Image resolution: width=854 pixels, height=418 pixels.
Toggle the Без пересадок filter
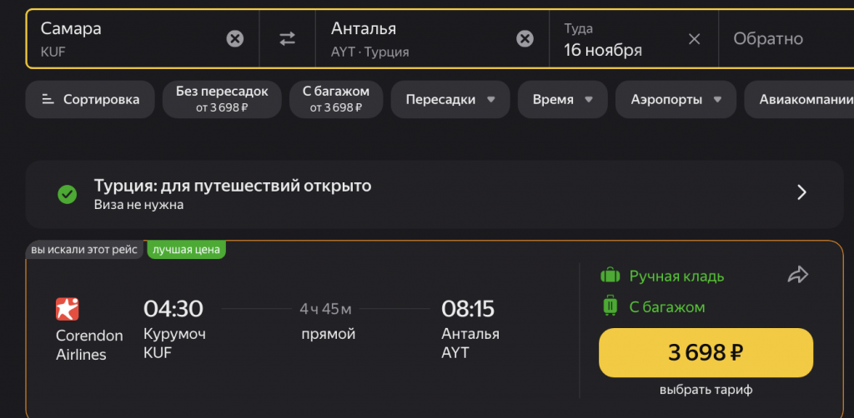click(222, 99)
